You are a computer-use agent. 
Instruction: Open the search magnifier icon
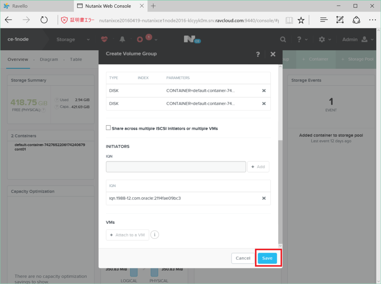pyautogui.click(x=283, y=39)
